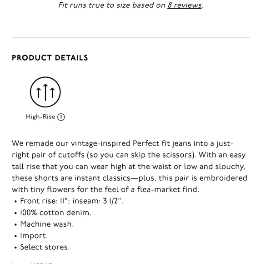
Task: Click the 'Front rise: 11"; inseam' bullet
Action: coord(71,201)
